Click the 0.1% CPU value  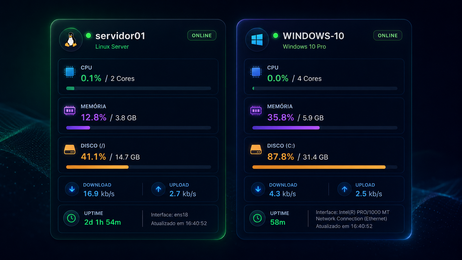pyautogui.click(x=91, y=78)
